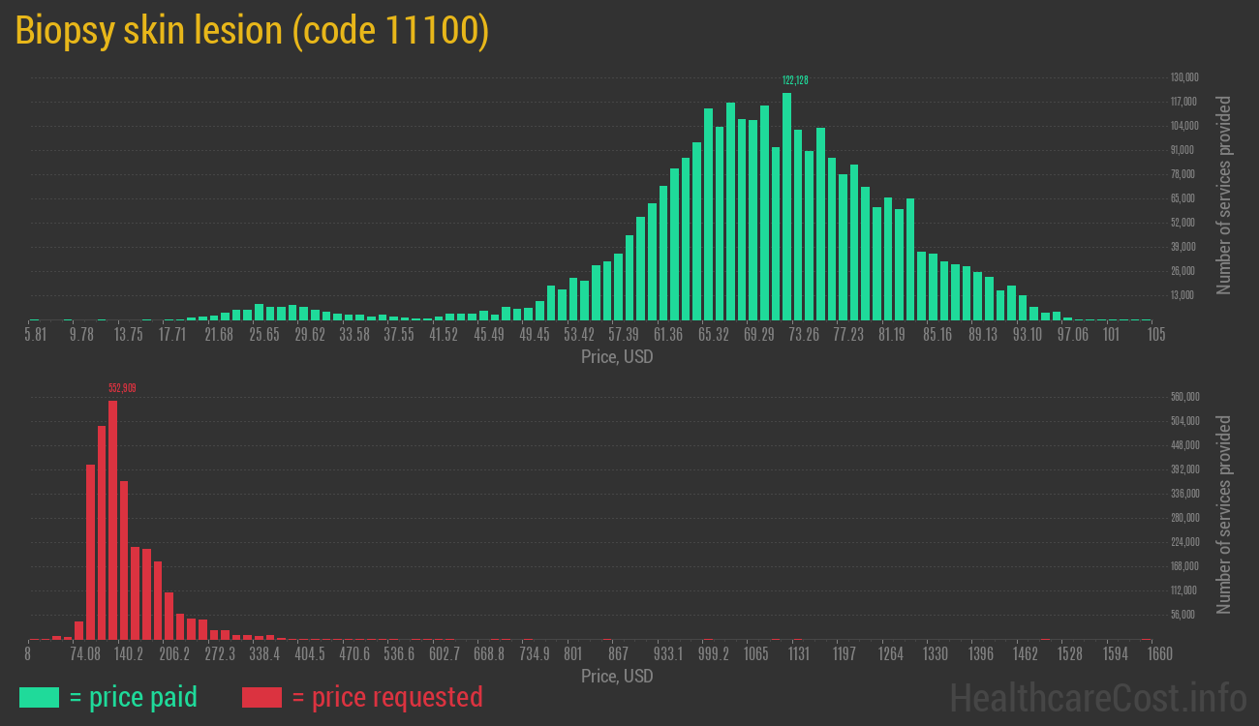Select the '= price paid' legend text
This screenshot has height=726, width=1259.
tap(134, 697)
